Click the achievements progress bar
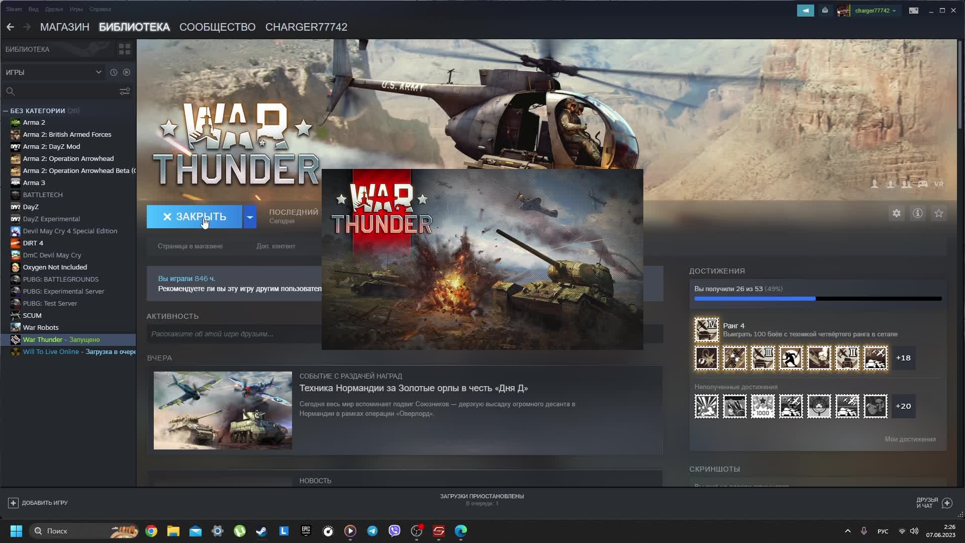This screenshot has width=965, height=543. [x=818, y=299]
